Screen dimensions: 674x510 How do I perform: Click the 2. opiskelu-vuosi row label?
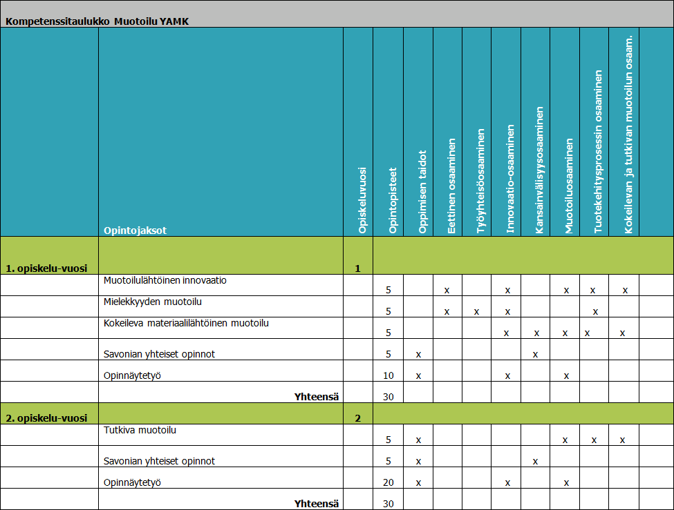pyautogui.click(x=46, y=418)
